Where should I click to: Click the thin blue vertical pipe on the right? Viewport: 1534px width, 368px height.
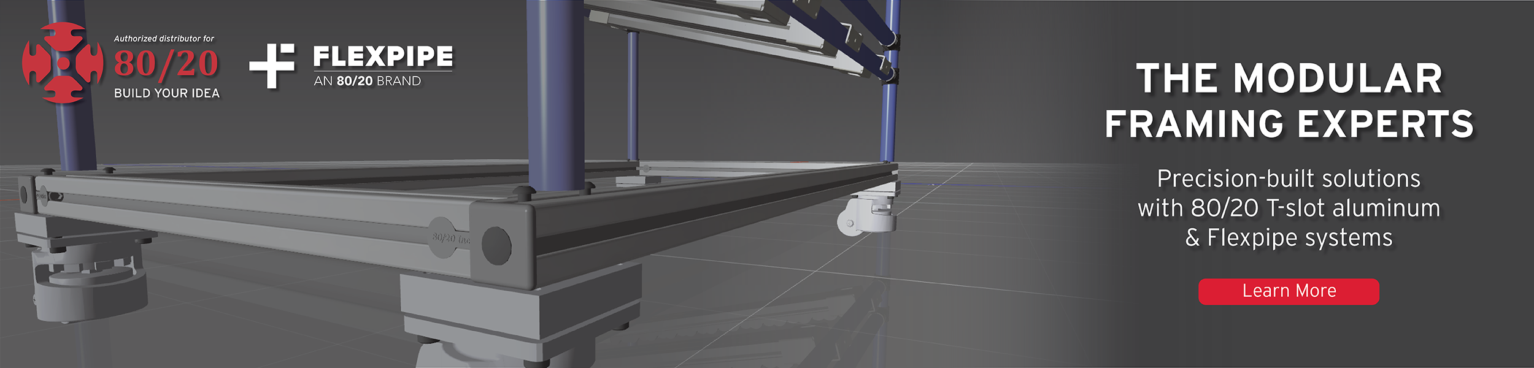[x=890, y=117]
